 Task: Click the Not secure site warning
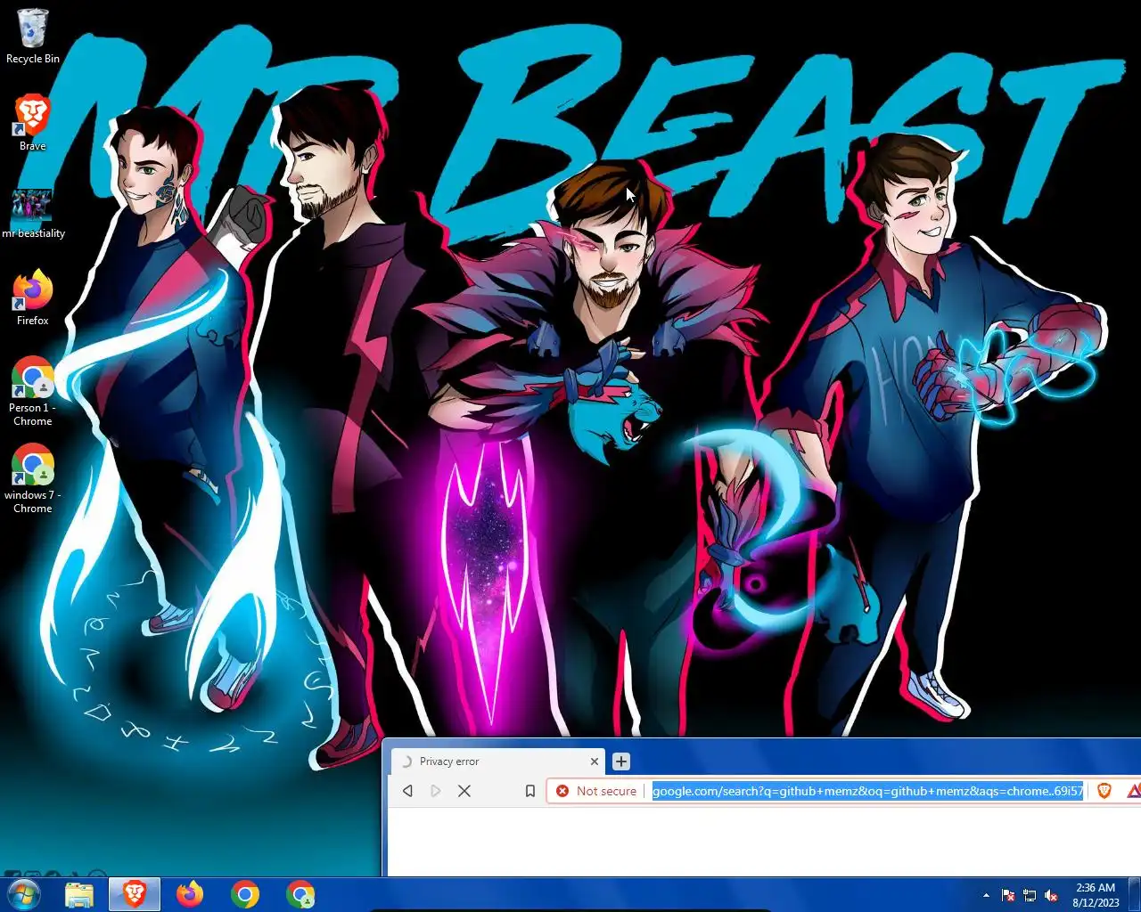click(x=596, y=791)
